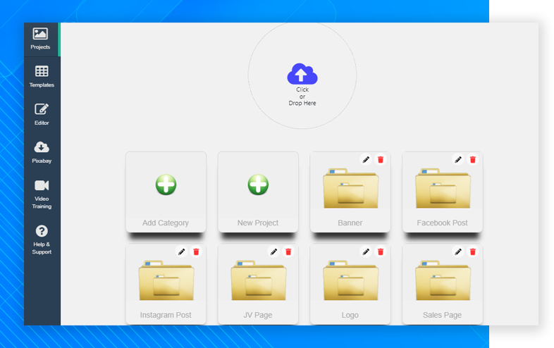Edit the Facebook Post category with the pencil icon
Image resolution: width=554 pixels, height=348 pixels.
tap(458, 160)
